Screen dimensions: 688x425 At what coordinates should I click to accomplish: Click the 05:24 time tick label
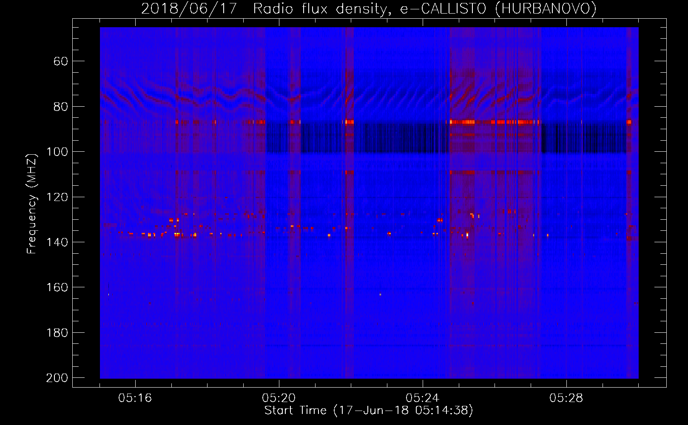pos(423,398)
